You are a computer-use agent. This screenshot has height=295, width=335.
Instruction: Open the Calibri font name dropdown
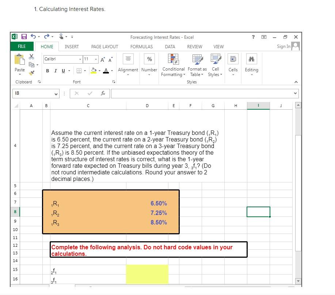coord(80,59)
